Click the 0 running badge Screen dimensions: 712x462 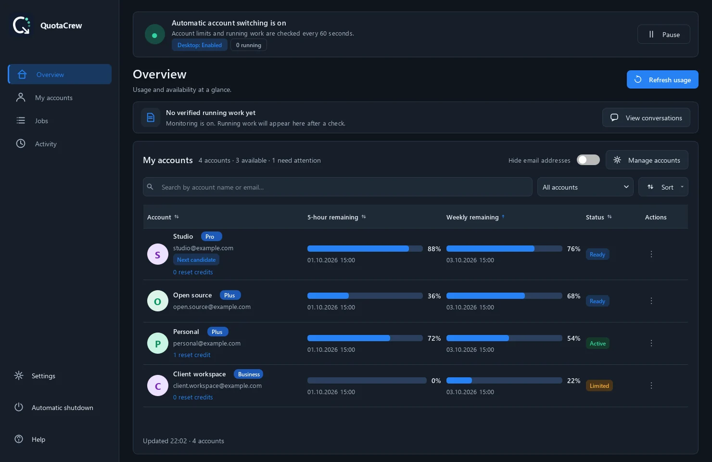pyautogui.click(x=249, y=45)
